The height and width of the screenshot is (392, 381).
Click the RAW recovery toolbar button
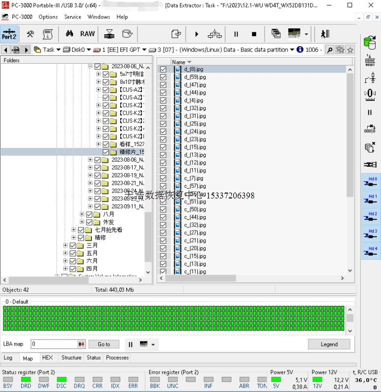pyautogui.click(x=87, y=34)
